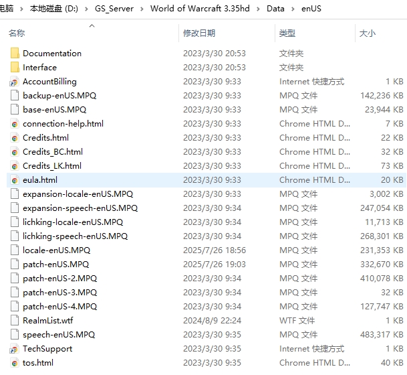Select the lichking-locale-enUS.MPQ file icon
Screen dimensions: 407x375
(15, 222)
